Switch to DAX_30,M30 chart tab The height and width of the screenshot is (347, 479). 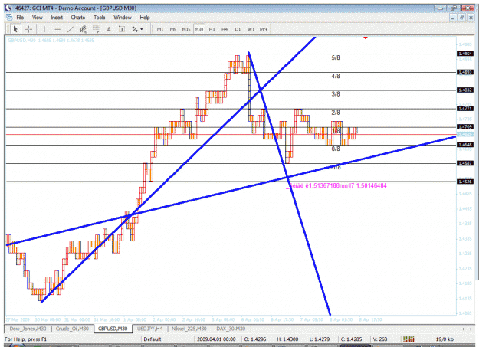[231, 329]
